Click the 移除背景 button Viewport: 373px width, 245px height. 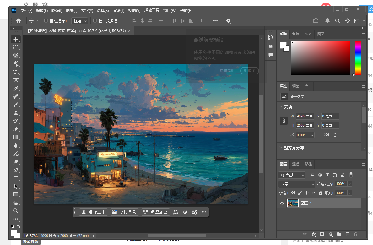pos(124,212)
